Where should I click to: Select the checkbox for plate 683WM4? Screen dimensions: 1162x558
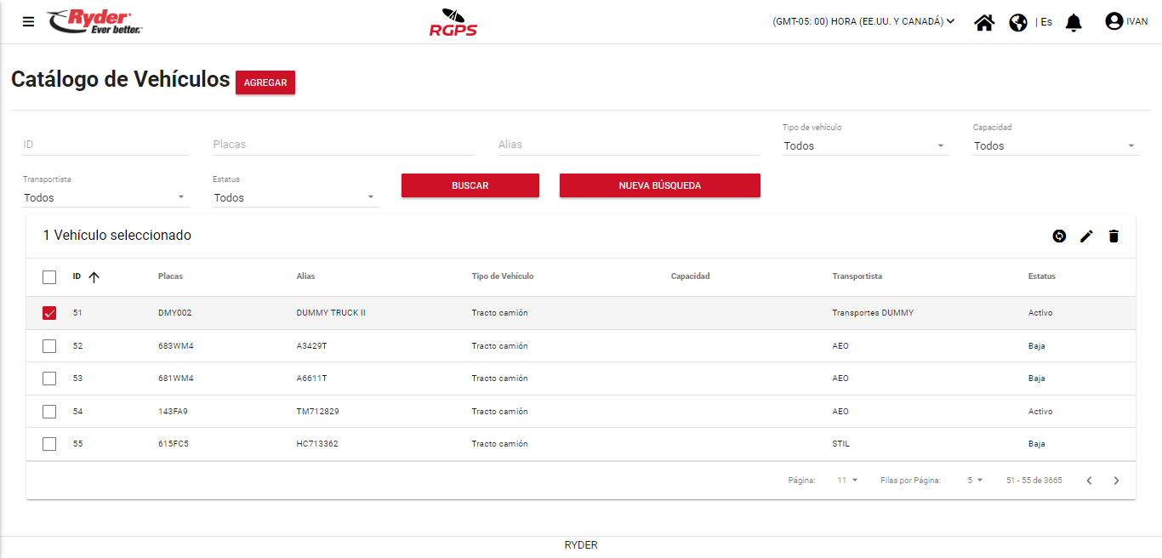[49, 346]
